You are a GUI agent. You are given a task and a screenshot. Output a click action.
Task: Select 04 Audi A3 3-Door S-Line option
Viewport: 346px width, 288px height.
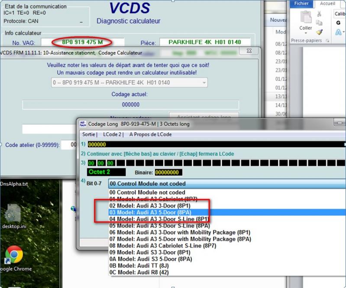[x=227, y=219]
